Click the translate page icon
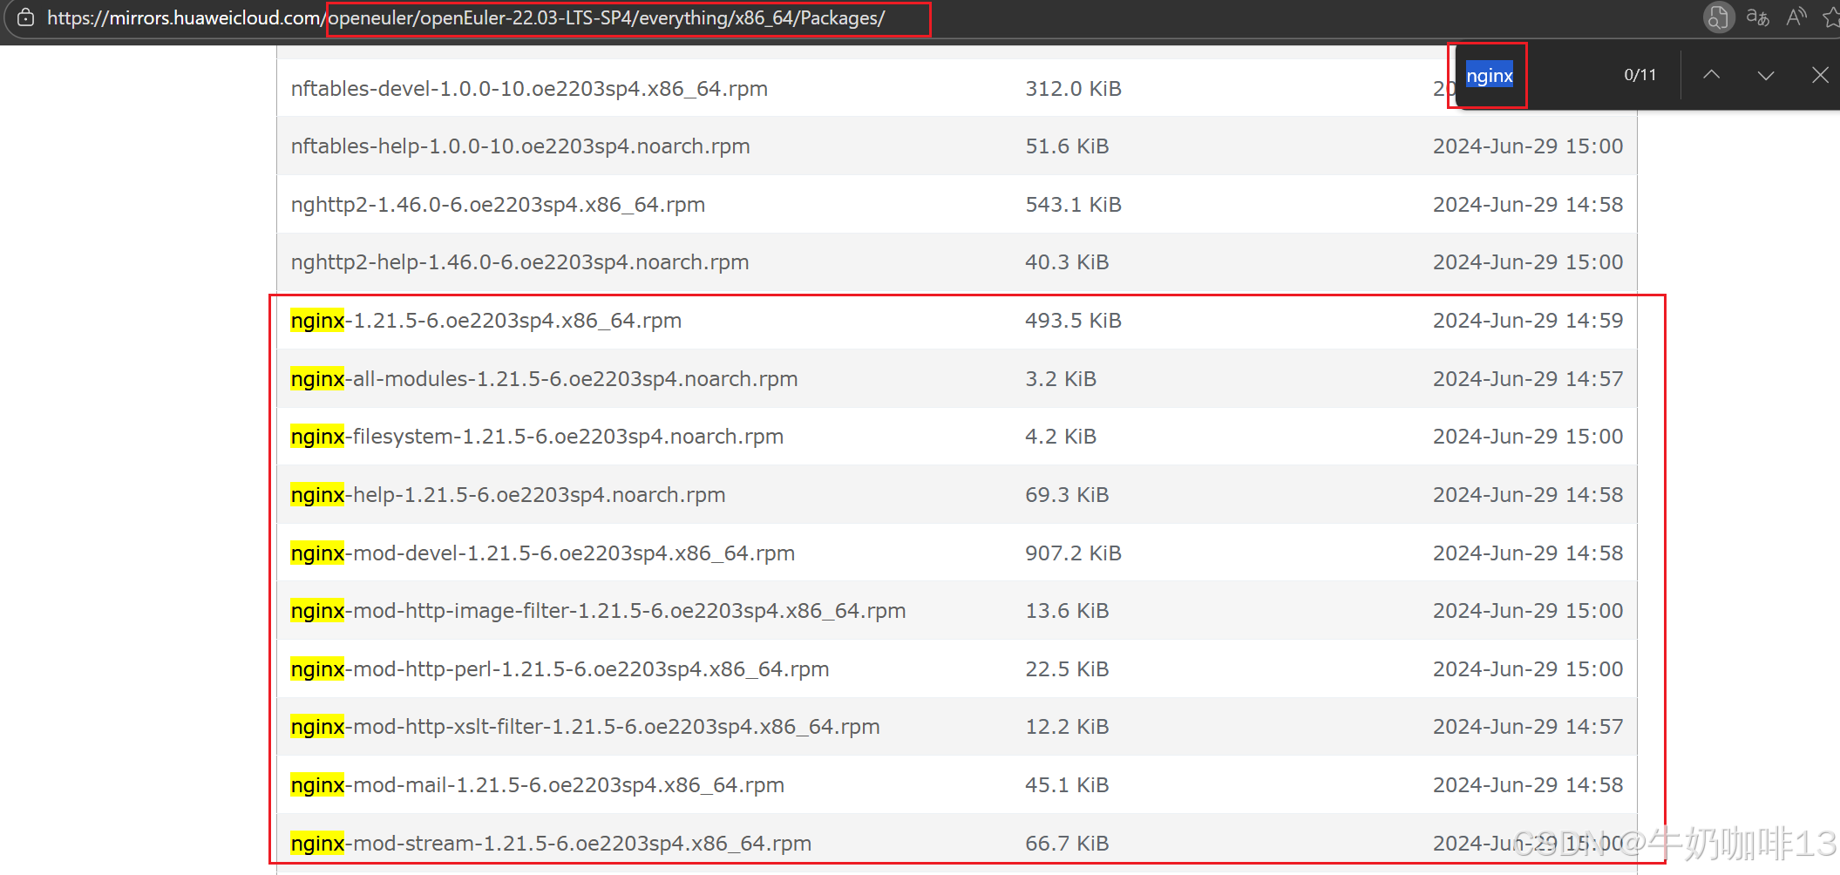This screenshot has width=1840, height=875. tap(1757, 17)
